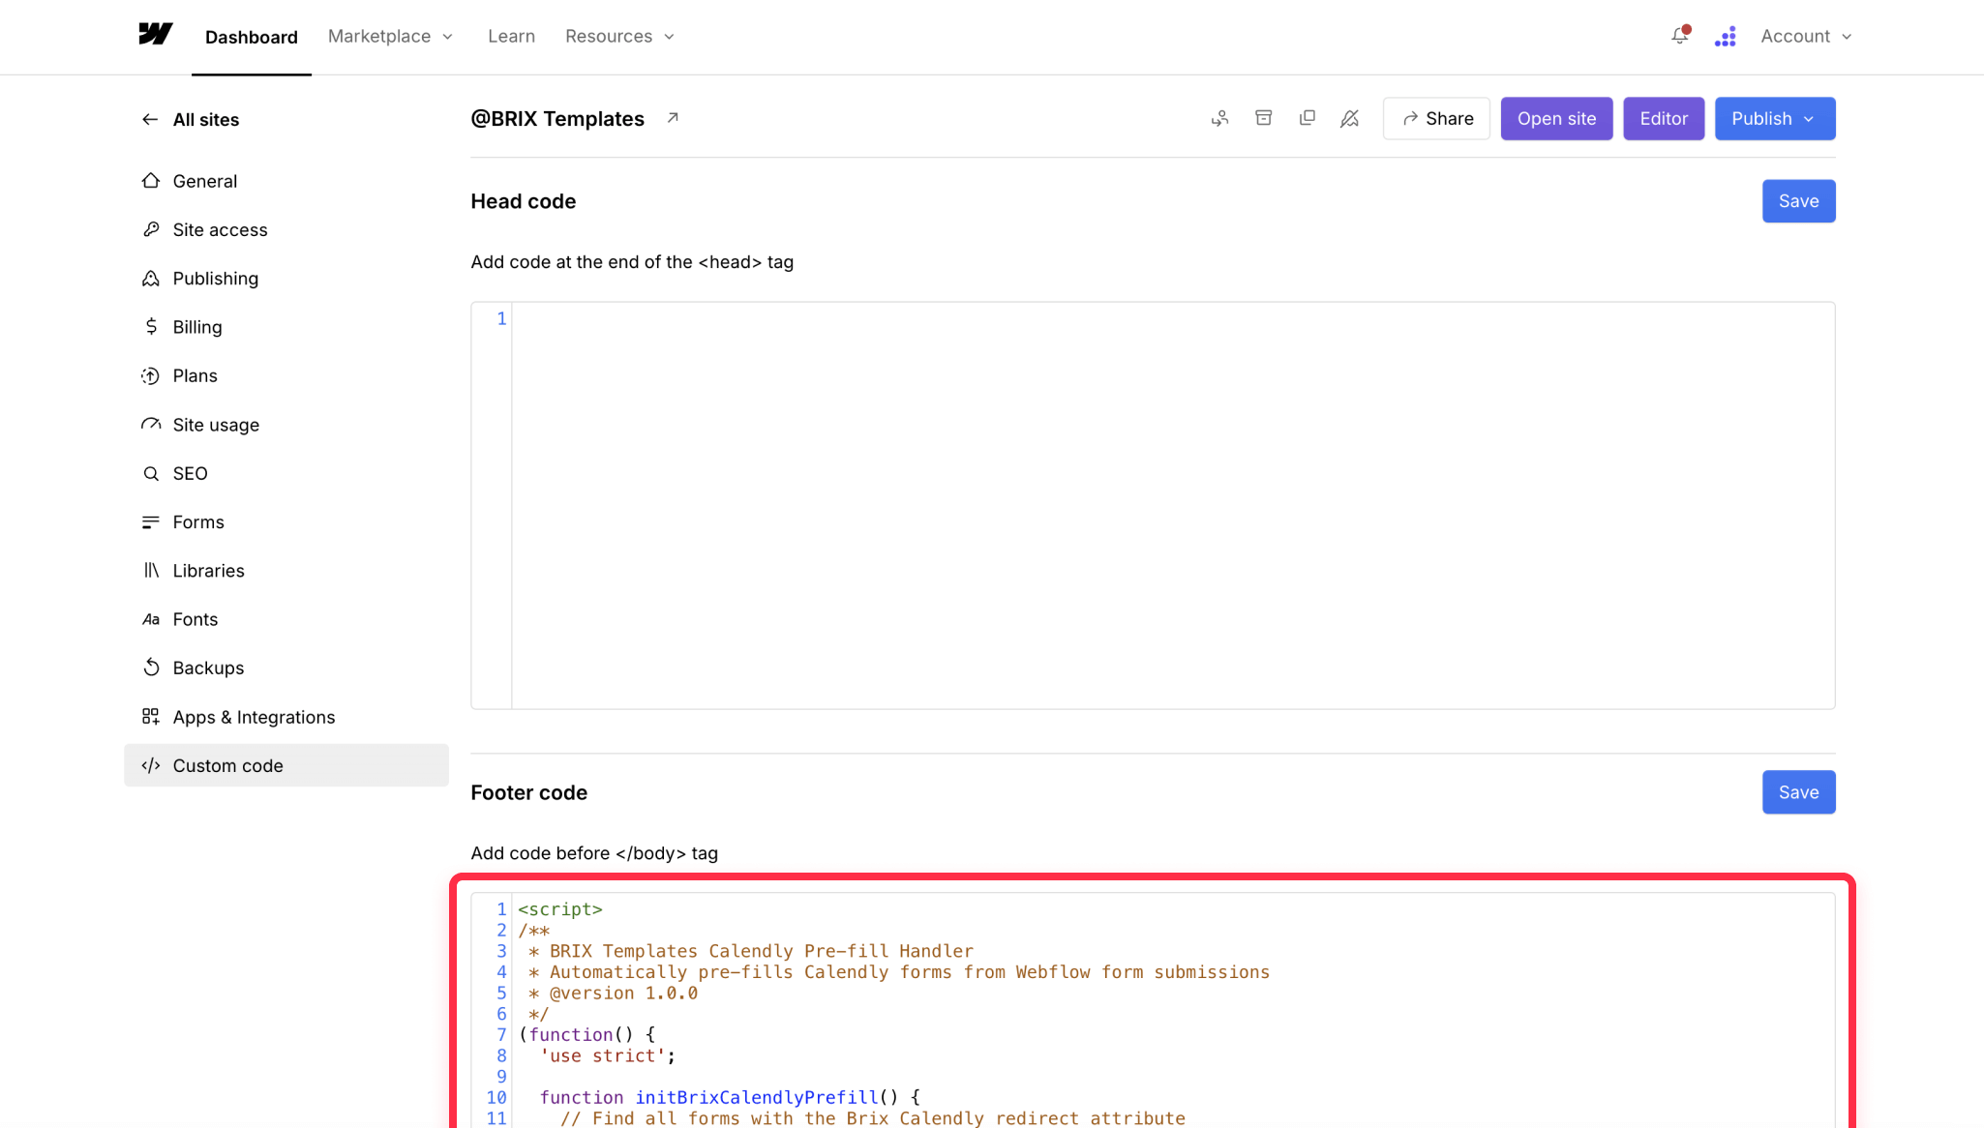The width and height of the screenshot is (1984, 1128).
Task: Open the Editor
Action: [1664, 118]
